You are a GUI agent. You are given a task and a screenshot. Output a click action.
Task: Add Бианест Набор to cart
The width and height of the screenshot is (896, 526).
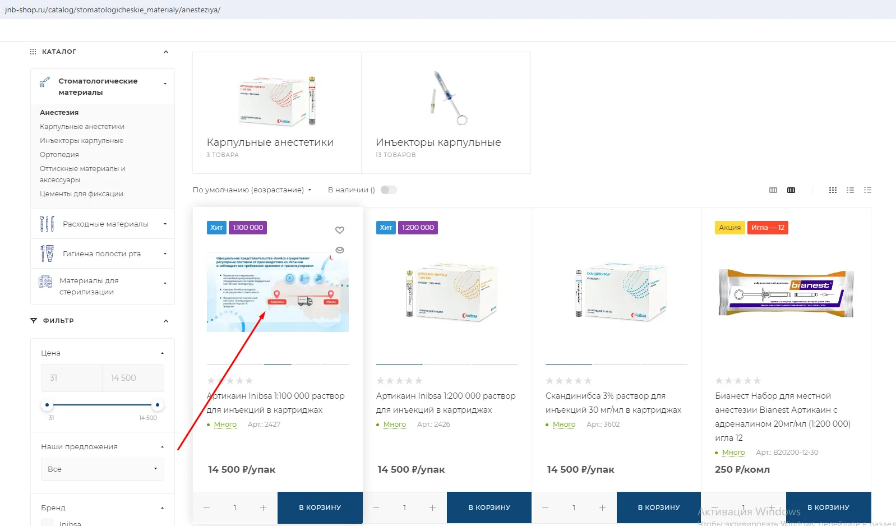(829, 507)
